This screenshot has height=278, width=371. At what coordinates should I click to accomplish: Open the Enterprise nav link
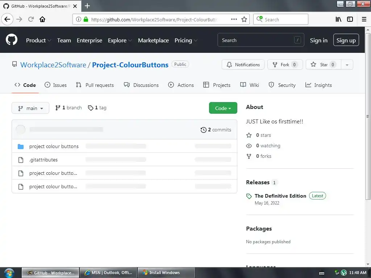[x=89, y=41]
